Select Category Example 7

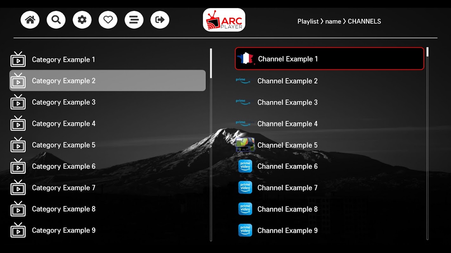(x=108, y=187)
